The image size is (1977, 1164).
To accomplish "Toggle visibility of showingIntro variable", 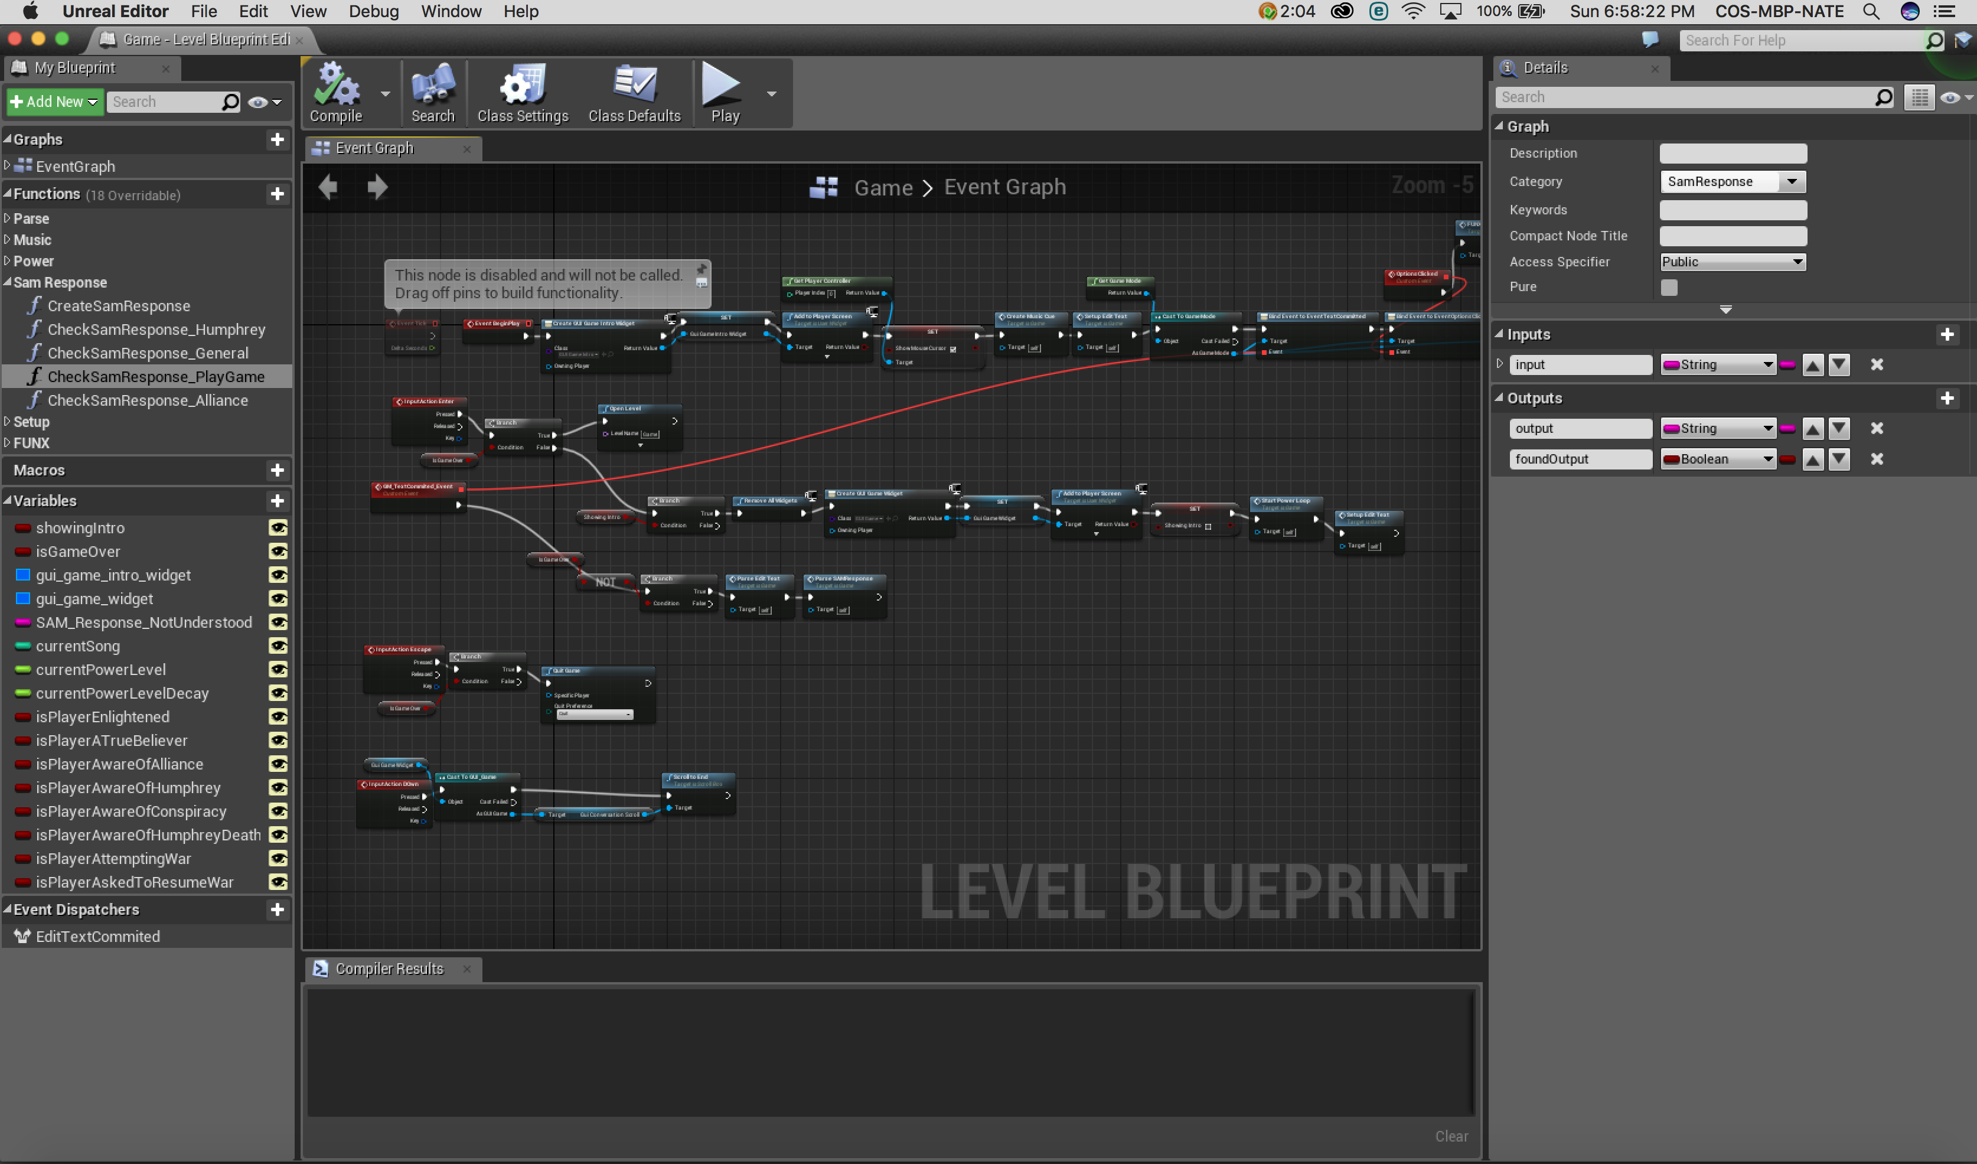I will click(278, 528).
